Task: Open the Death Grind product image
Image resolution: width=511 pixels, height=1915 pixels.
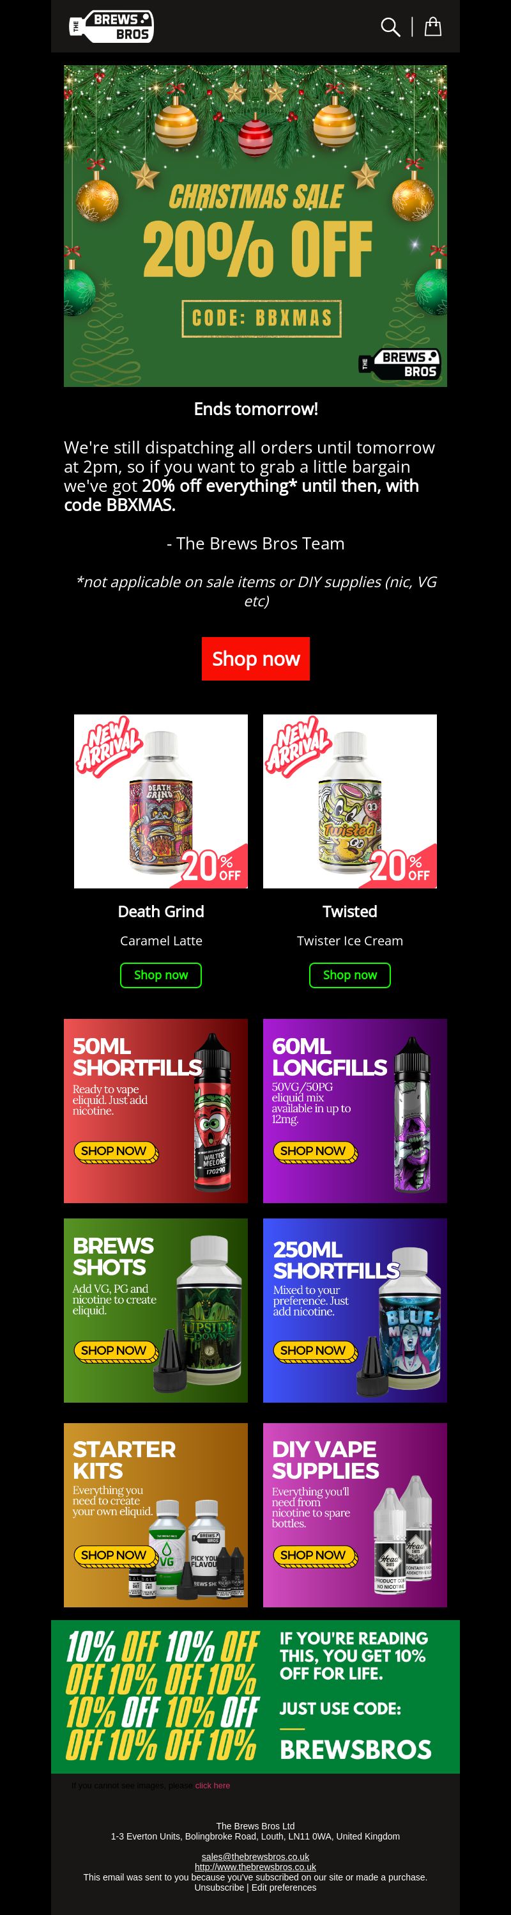Action: point(161,801)
